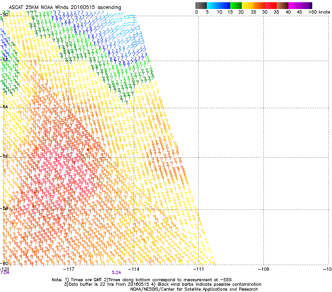Click the -111 longitude axis label
Image resolution: width=332 pixels, height=292 pixels.
point(198,269)
